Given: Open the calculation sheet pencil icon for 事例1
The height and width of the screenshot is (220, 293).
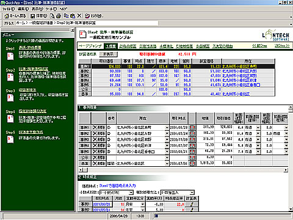Looking at the screenshot, I should point(192,204).
